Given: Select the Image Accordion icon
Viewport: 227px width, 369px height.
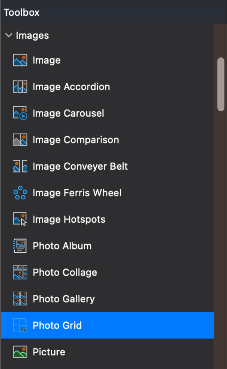Looking at the screenshot, I should [20, 87].
